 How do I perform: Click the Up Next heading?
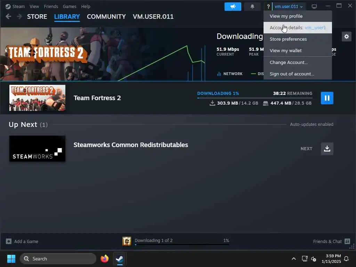click(23, 124)
